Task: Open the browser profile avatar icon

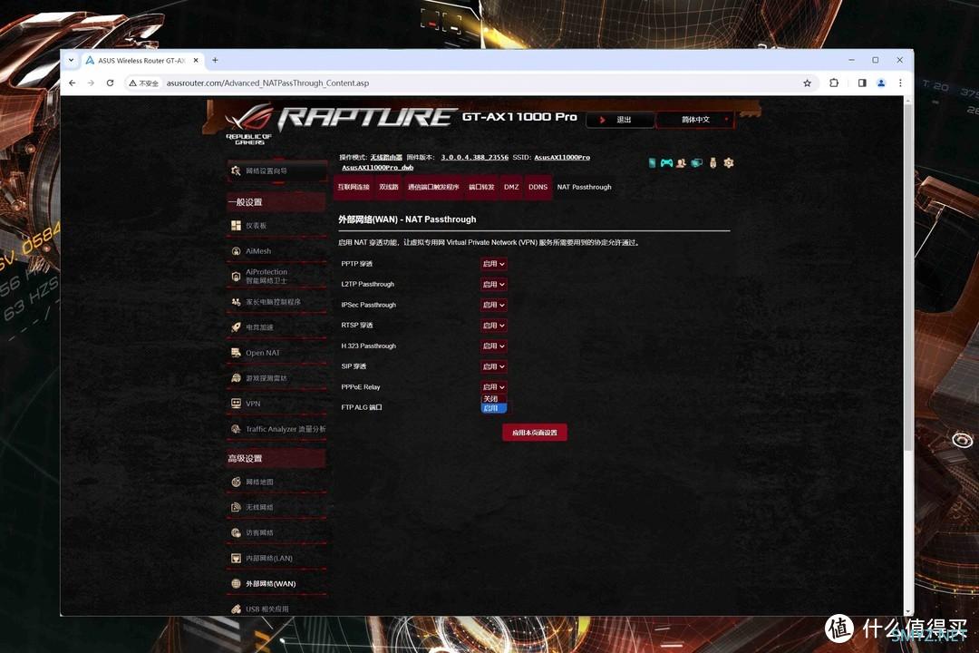Action: point(881,83)
